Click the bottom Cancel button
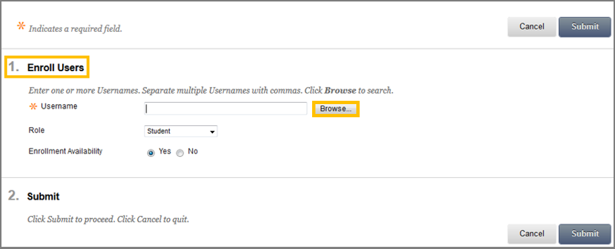This screenshot has width=615, height=249. click(x=532, y=234)
